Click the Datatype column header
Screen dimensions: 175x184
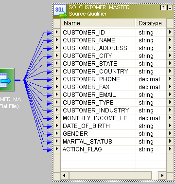(x=151, y=23)
